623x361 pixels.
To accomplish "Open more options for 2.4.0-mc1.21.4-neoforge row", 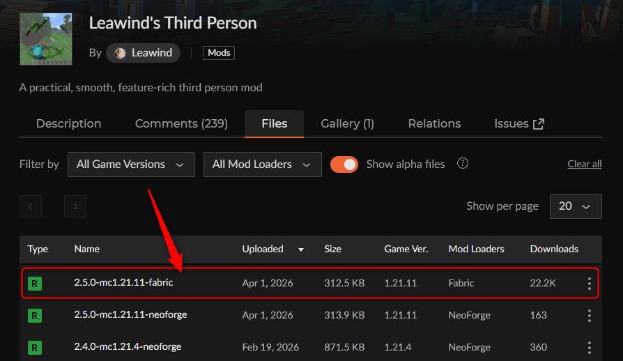I will click(x=590, y=348).
